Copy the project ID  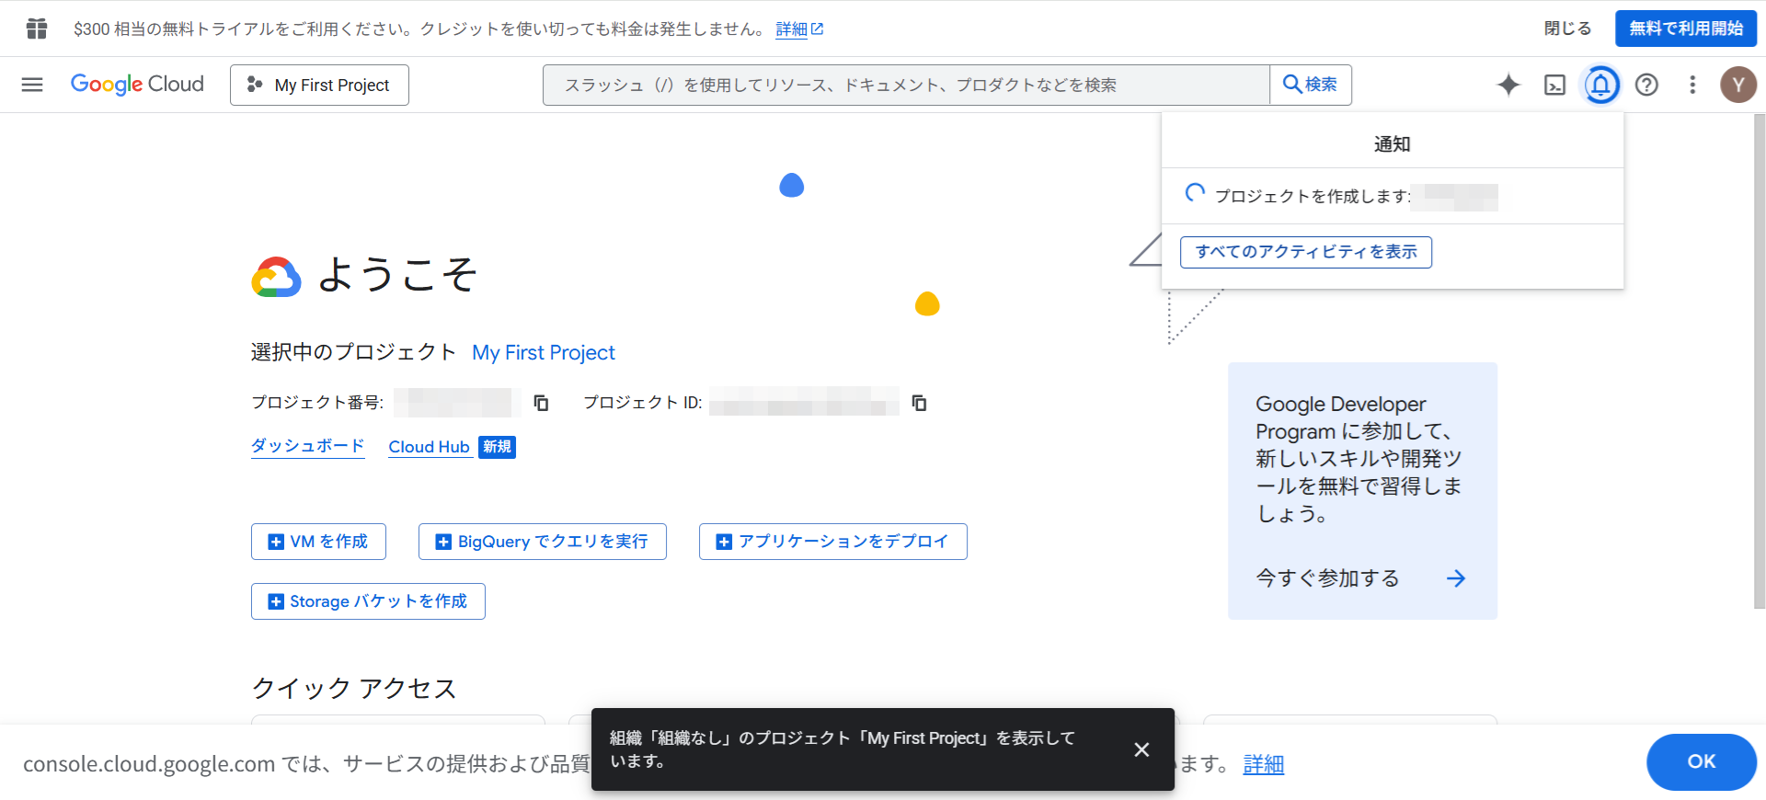[919, 403]
